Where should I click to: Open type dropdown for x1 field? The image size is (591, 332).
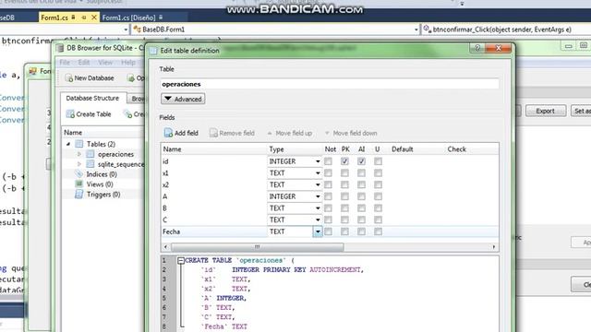[x=318, y=173]
